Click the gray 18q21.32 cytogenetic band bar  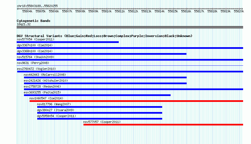tap(130, 27)
